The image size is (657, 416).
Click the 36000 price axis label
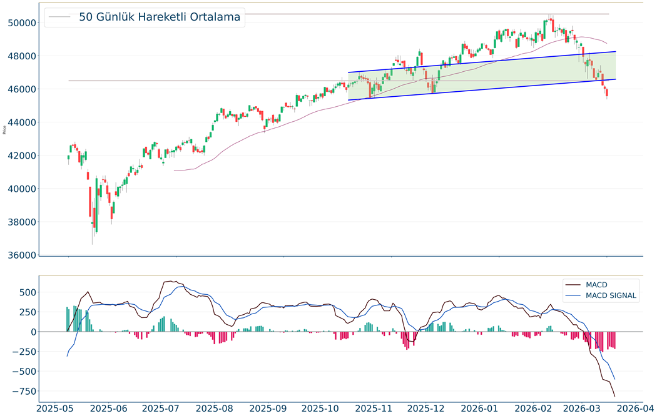click(x=21, y=255)
